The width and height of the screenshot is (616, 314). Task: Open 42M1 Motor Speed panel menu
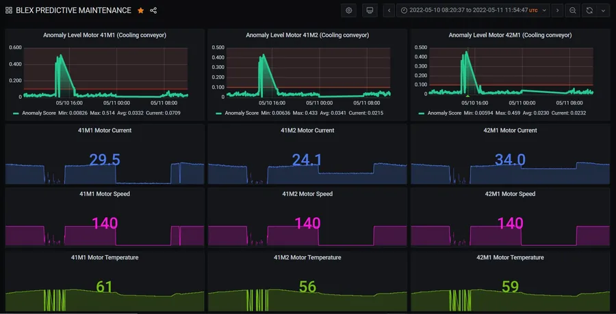[510, 194]
